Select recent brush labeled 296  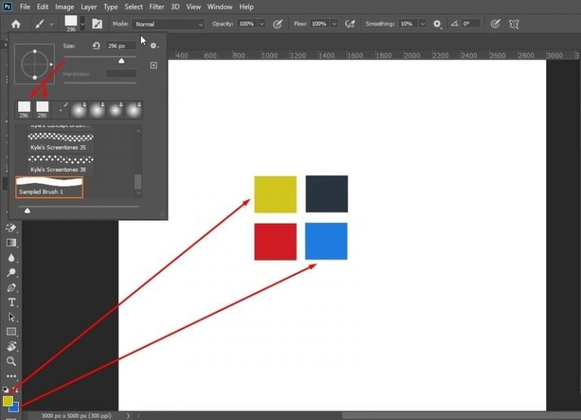(24, 110)
